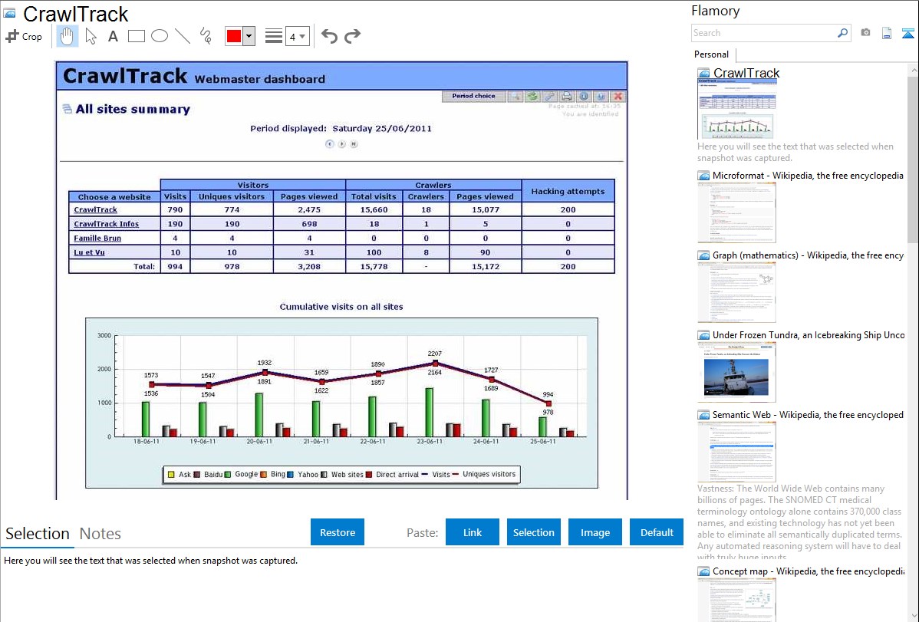Pick the straight line tool
Image resolution: width=919 pixels, height=622 pixels.
[183, 36]
